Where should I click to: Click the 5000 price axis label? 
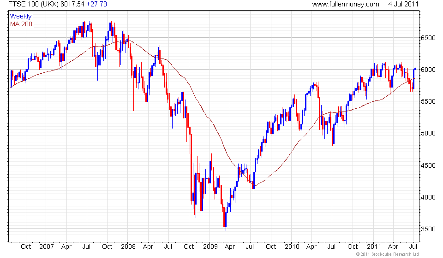428,133
